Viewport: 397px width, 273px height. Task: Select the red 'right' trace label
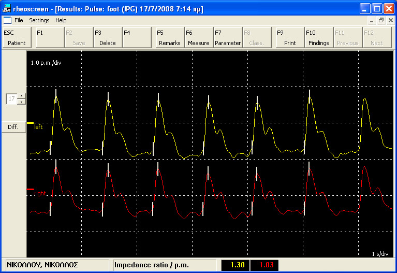point(40,193)
